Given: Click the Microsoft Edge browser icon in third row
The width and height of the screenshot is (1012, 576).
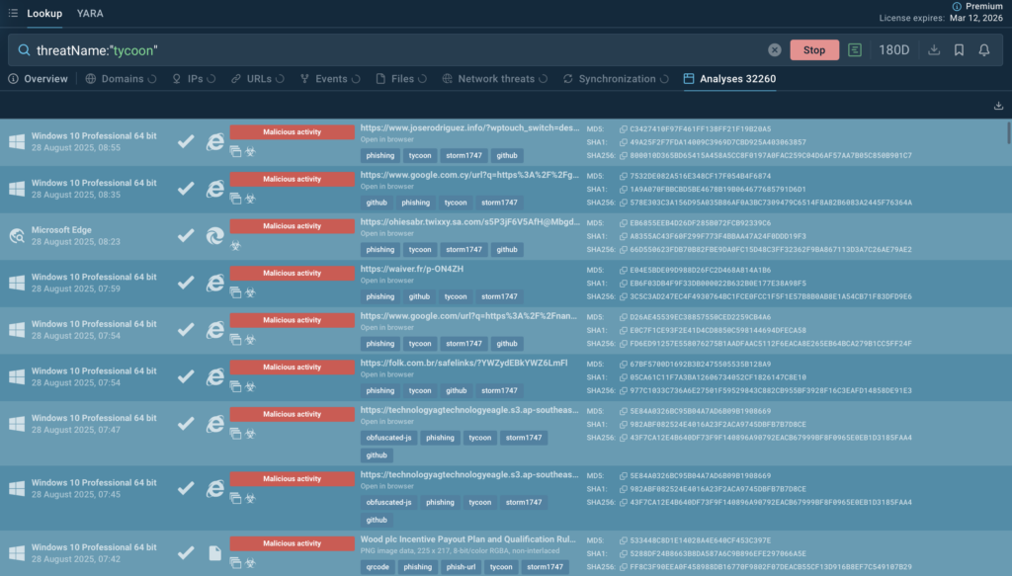Looking at the screenshot, I should pos(214,235).
